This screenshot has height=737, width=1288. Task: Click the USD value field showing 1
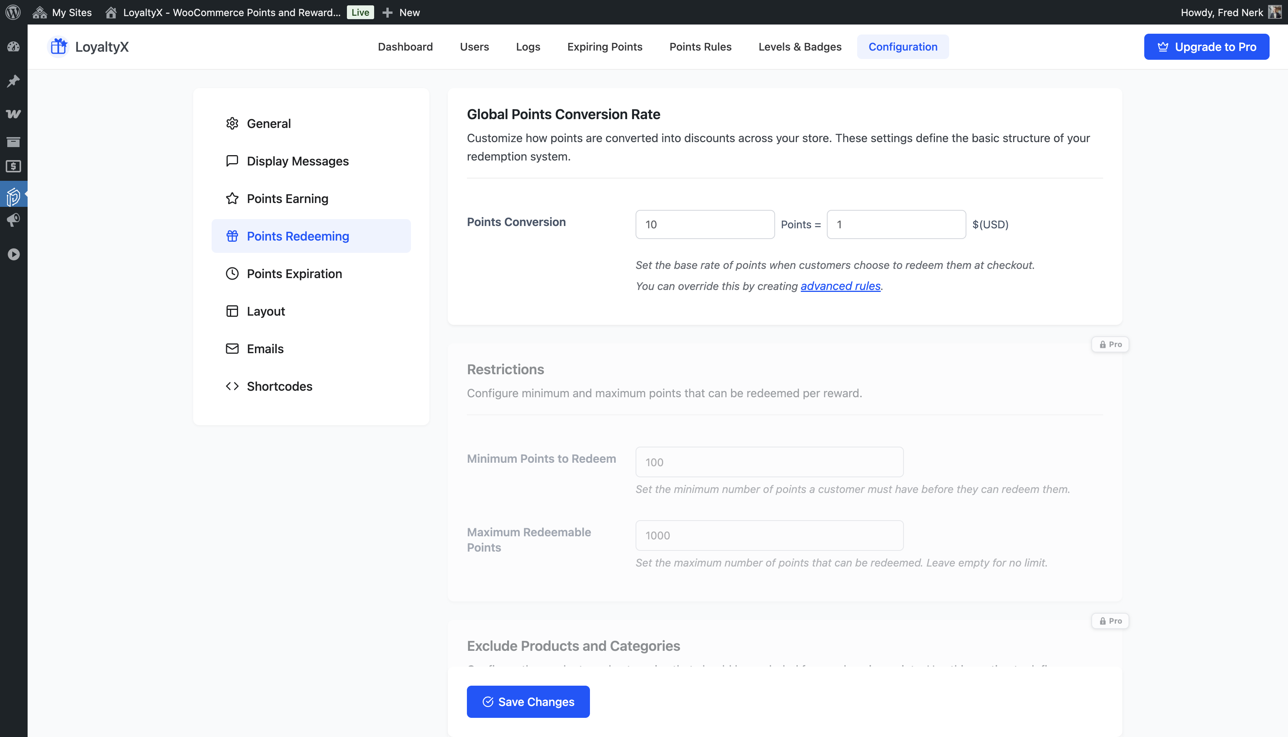pos(895,224)
